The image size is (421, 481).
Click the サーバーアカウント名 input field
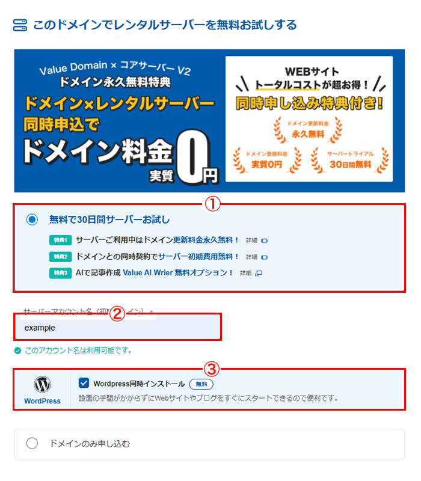point(118,328)
